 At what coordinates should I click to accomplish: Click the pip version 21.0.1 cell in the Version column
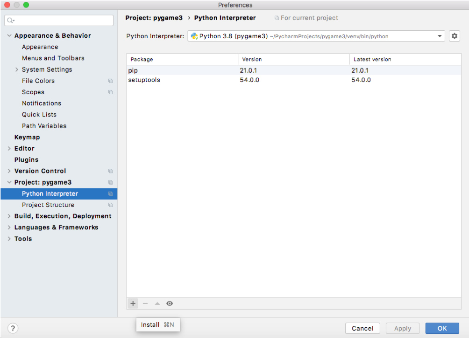[x=248, y=70]
